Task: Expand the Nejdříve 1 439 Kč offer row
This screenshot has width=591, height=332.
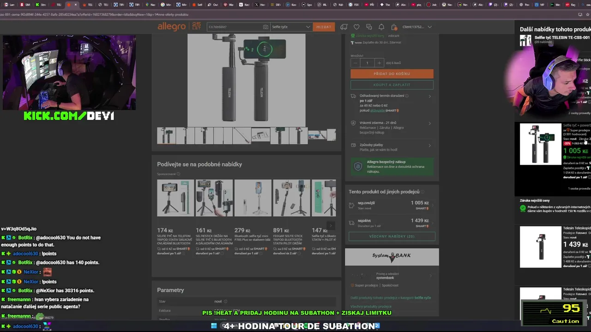Action: [392, 223]
